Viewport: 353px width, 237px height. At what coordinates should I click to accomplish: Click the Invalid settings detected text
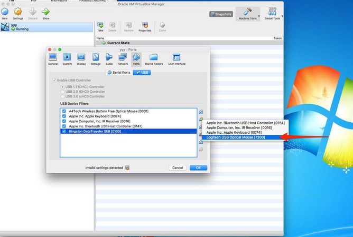[104, 167]
